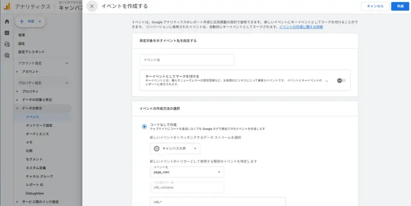Open Advertising target icon in left rail
The width and height of the screenshot is (411, 206).
[7, 55]
